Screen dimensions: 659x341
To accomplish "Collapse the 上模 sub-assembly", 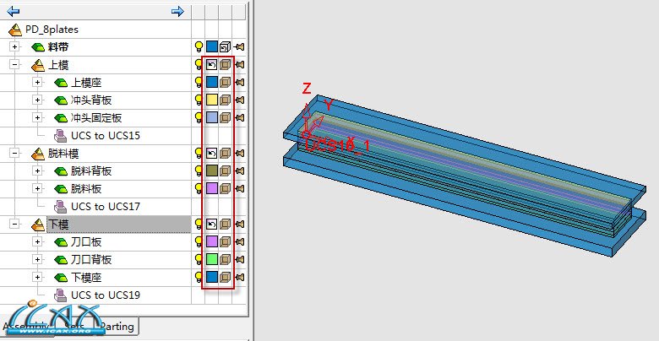I will pos(14,65).
